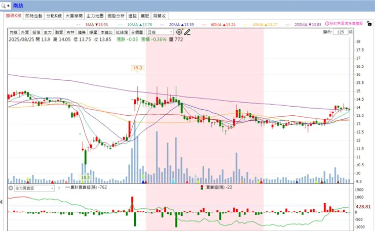Image resolution: width=375 pixels, height=231 pixels.
Task: Click the 60MA 13.24 legend
Action: coord(219,25)
